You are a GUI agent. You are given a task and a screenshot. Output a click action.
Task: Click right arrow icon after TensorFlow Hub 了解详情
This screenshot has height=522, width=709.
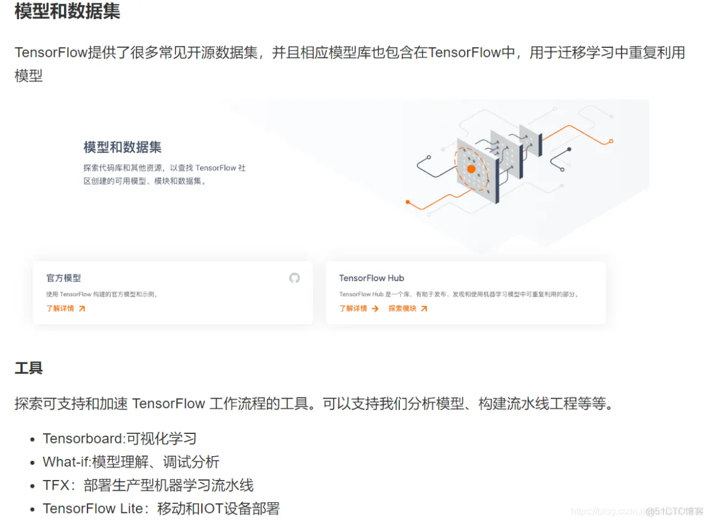coord(375,309)
